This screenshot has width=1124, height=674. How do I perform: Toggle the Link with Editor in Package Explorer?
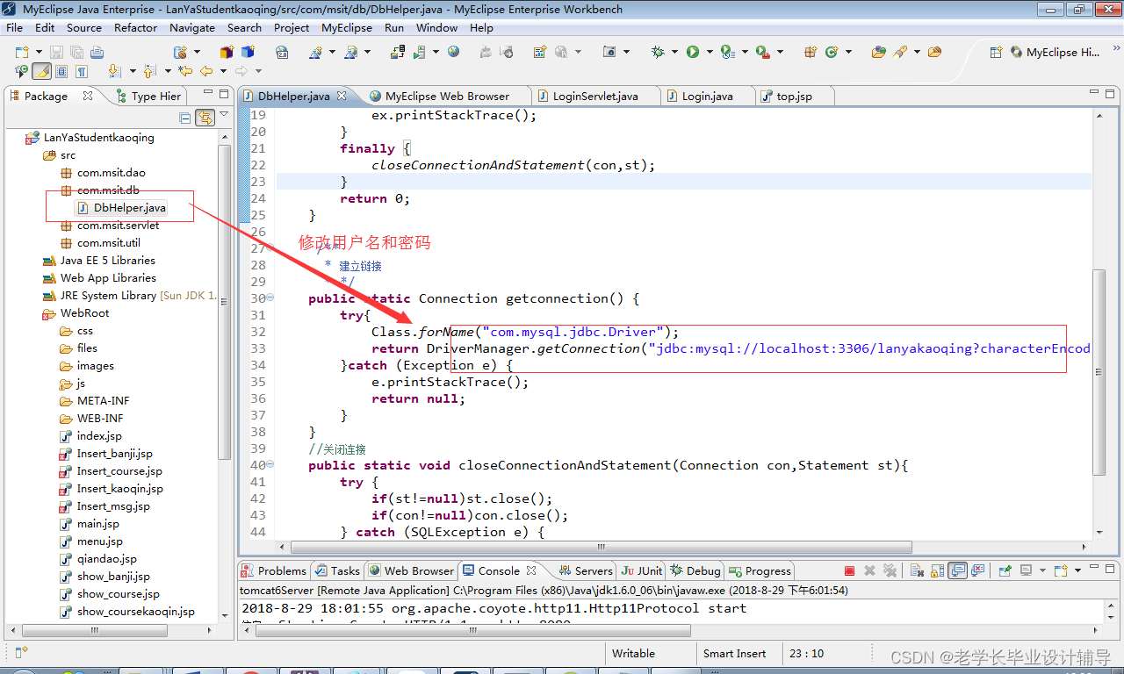(x=205, y=117)
